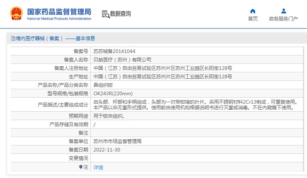Select model value OK243R(220mm)
The image size is (307, 178).
tap(113, 93)
